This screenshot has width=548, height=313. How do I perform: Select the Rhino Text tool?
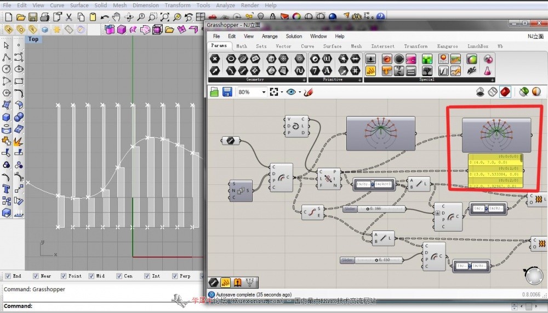[6, 189]
